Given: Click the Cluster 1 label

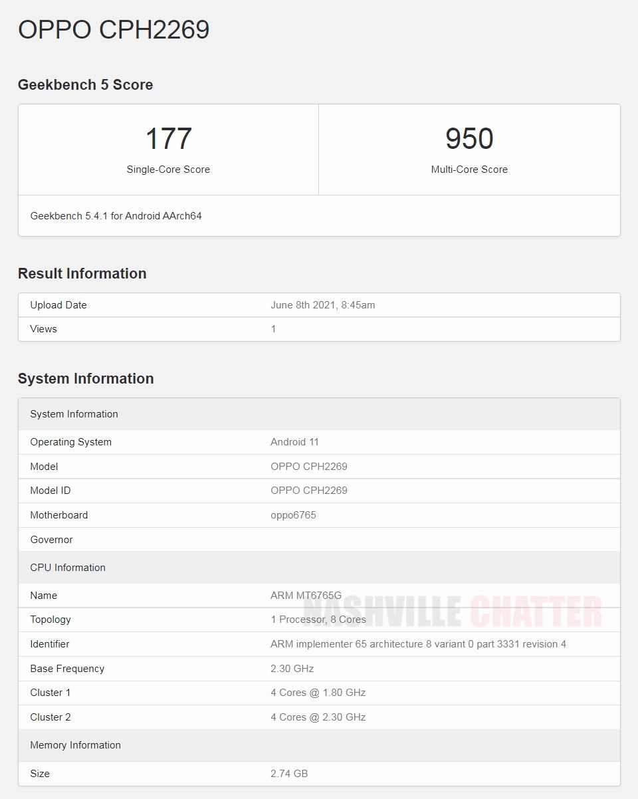Looking at the screenshot, I should pyautogui.click(x=51, y=693).
